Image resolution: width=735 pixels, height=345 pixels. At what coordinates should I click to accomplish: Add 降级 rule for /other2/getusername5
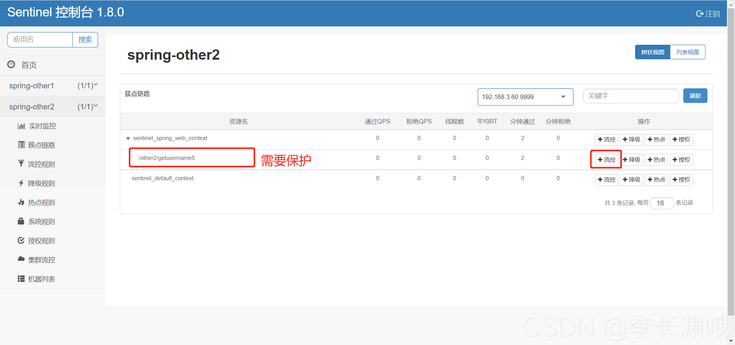[631, 159]
